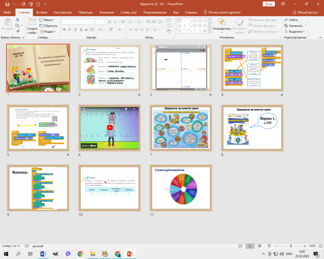Screen dimensions: 324x259
Task: Open the Animation (Анимация) ribbon tab
Action: click(107, 12)
